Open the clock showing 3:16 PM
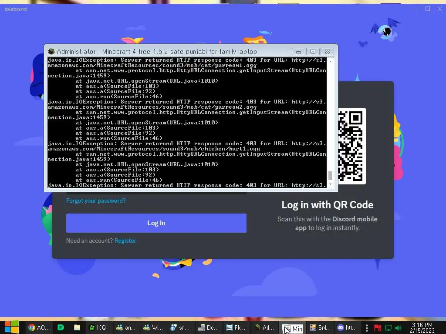Viewport: 446px width, 334px height. (422, 328)
